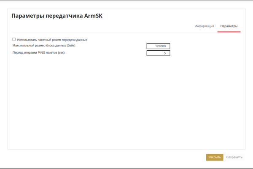Click the 'Параметры передатчика ArmSK' heading
This screenshot has width=253, height=169.
(x=57, y=16)
